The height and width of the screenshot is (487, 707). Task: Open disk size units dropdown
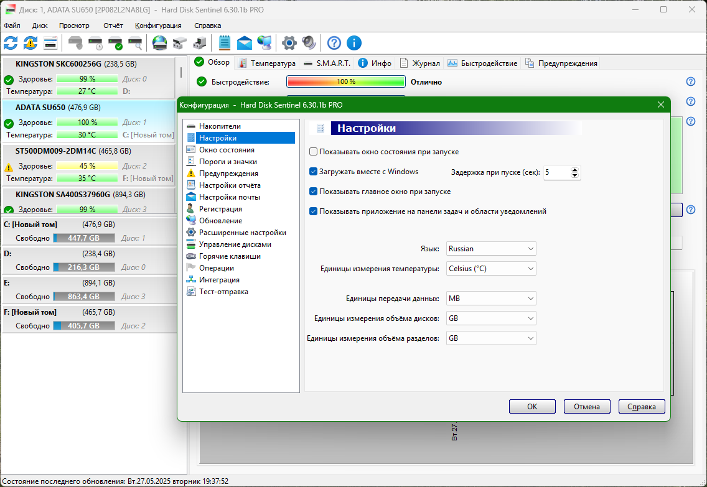(491, 318)
